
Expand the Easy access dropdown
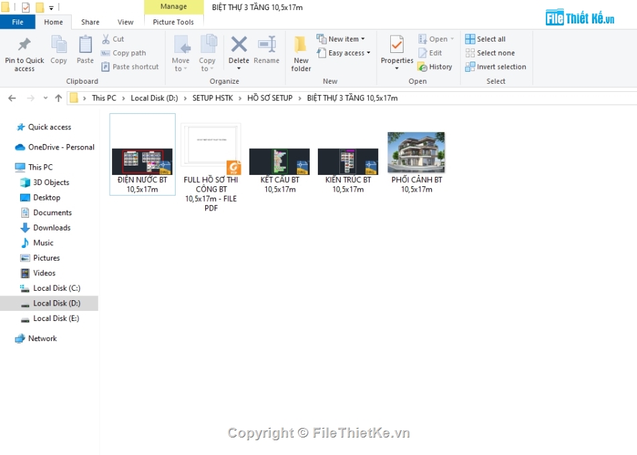(344, 52)
